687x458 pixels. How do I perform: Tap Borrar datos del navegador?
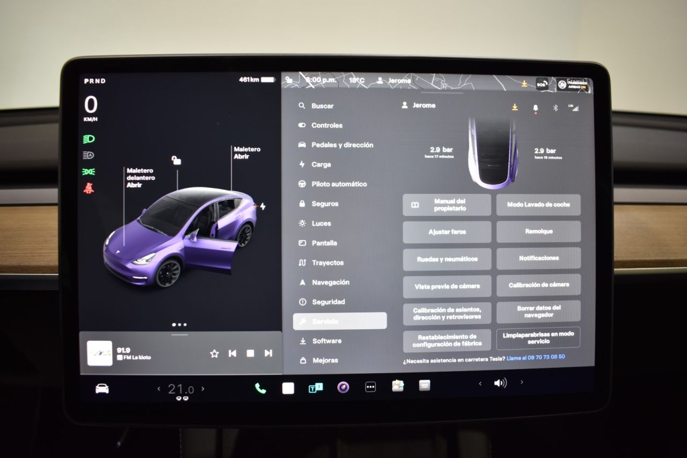click(x=538, y=311)
